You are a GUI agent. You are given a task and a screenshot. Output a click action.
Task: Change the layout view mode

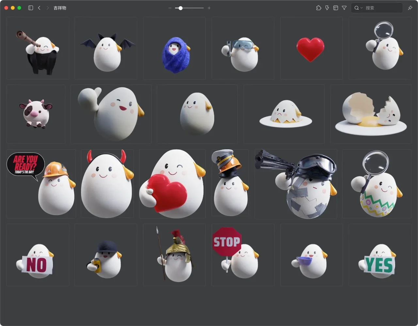pyautogui.click(x=336, y=8)
